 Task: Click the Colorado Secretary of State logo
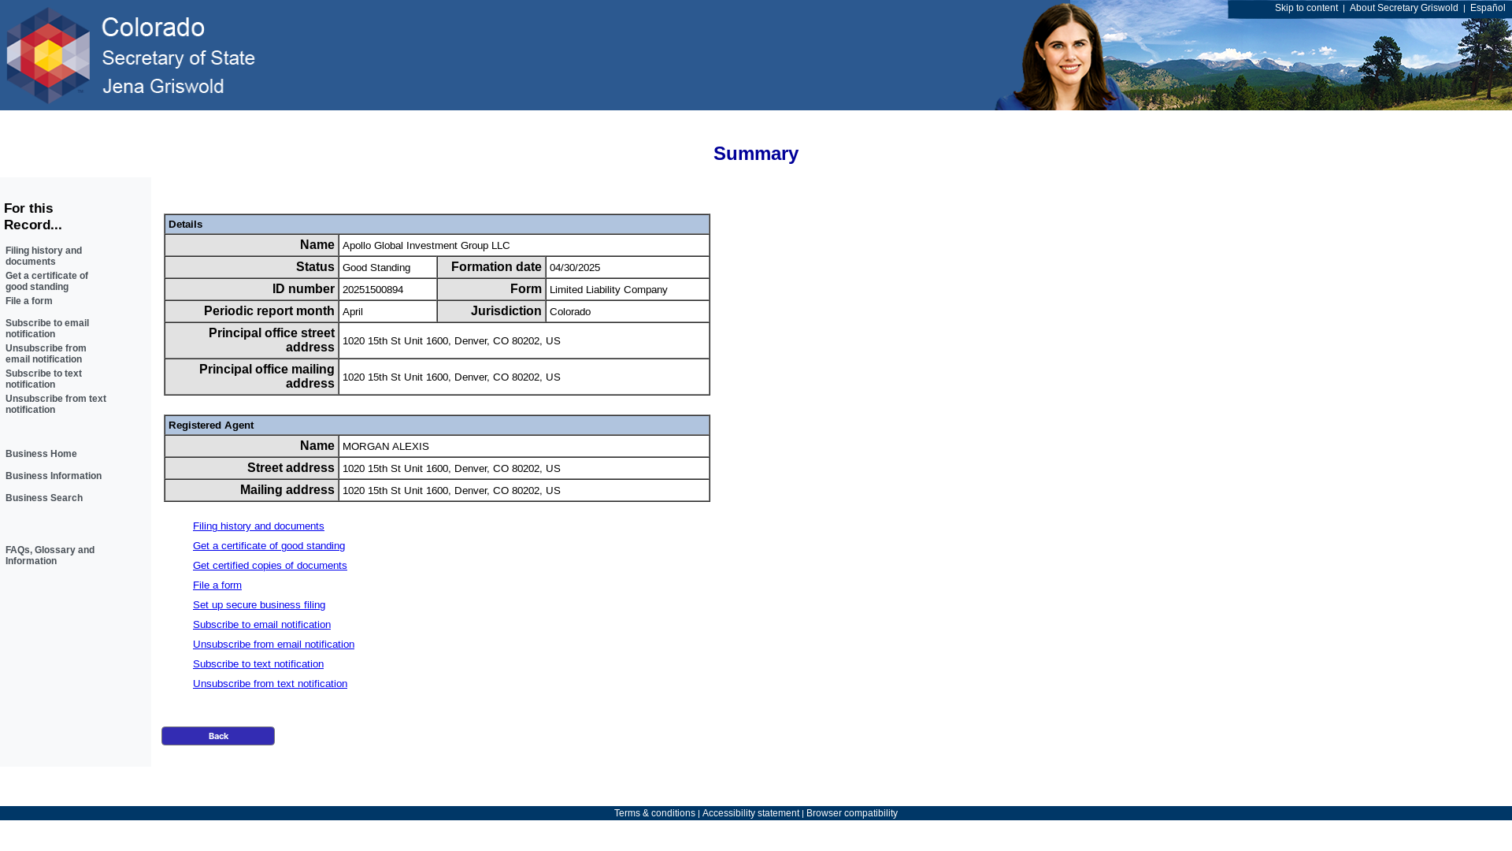click(131, 55)
